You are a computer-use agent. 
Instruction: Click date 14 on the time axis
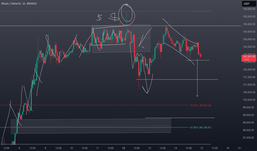click(x=176, y=148)
